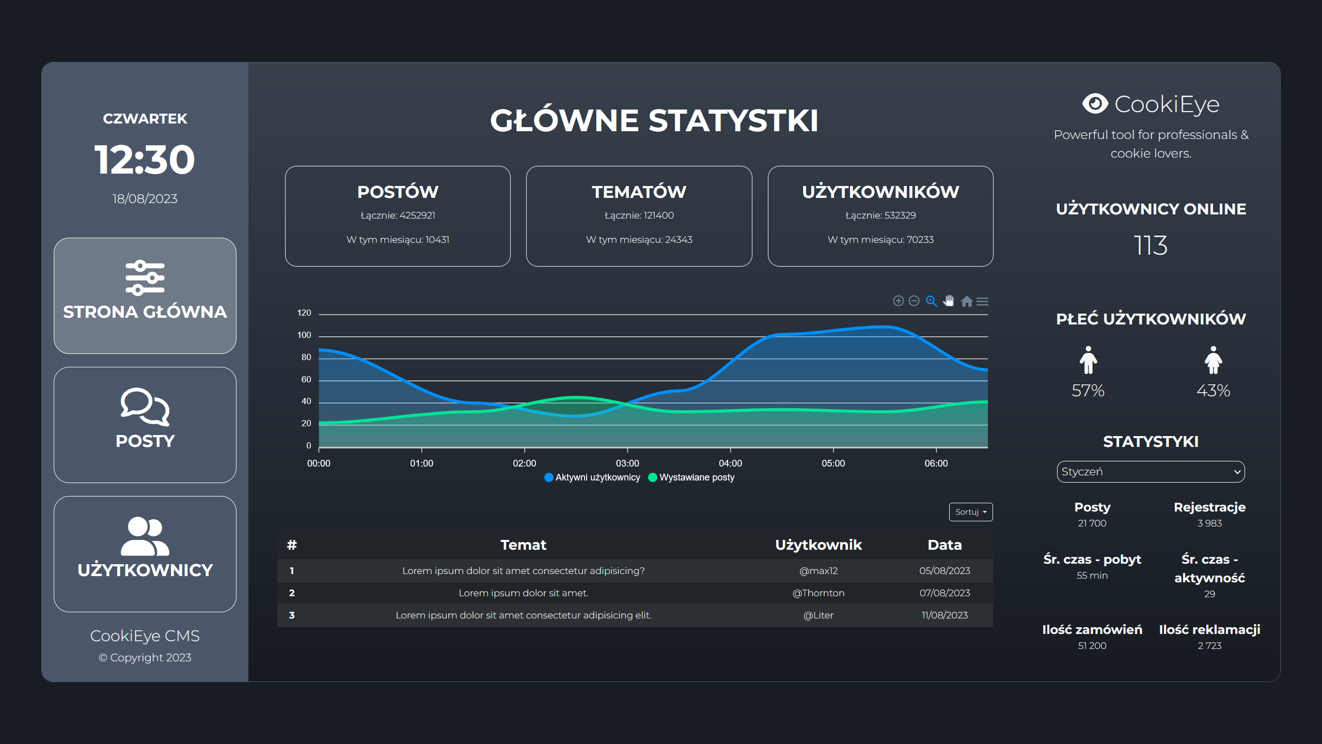Click the chart zoom in plus icon
This screenshot has width=1322, height=744.
pos(898,301)
